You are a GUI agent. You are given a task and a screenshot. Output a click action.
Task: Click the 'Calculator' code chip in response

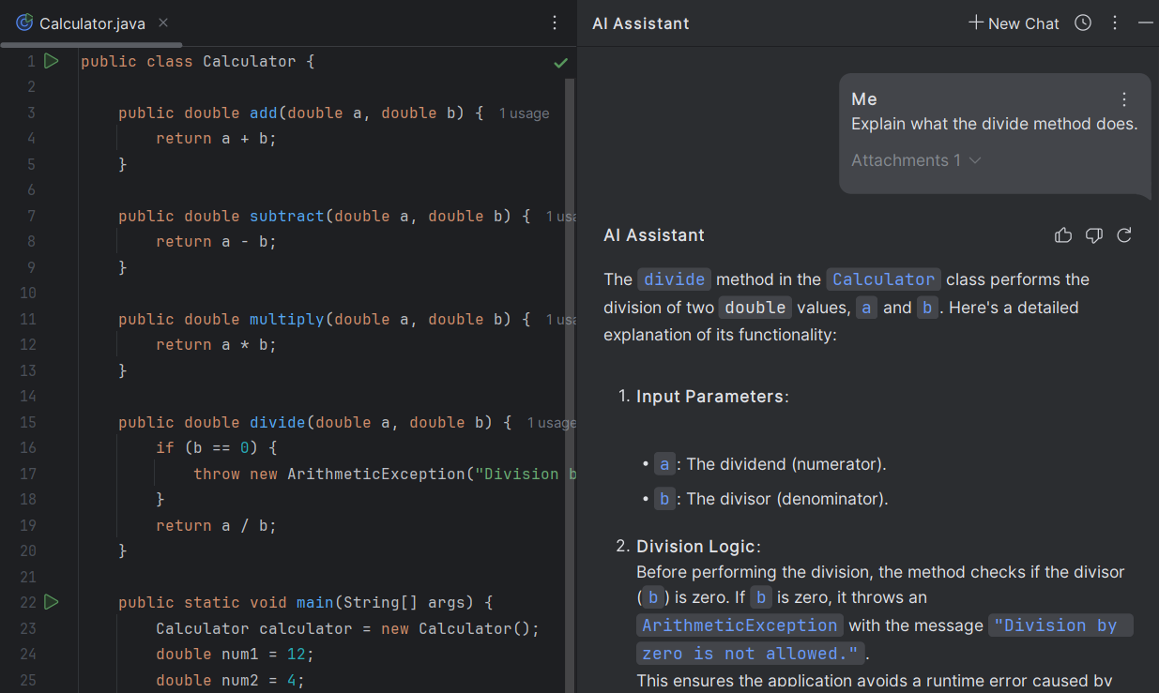point(883,279)
